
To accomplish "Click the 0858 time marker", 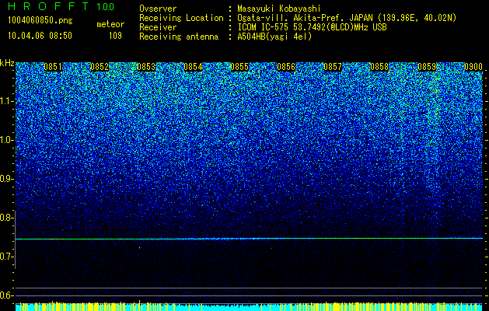I will tap(380, 67).
